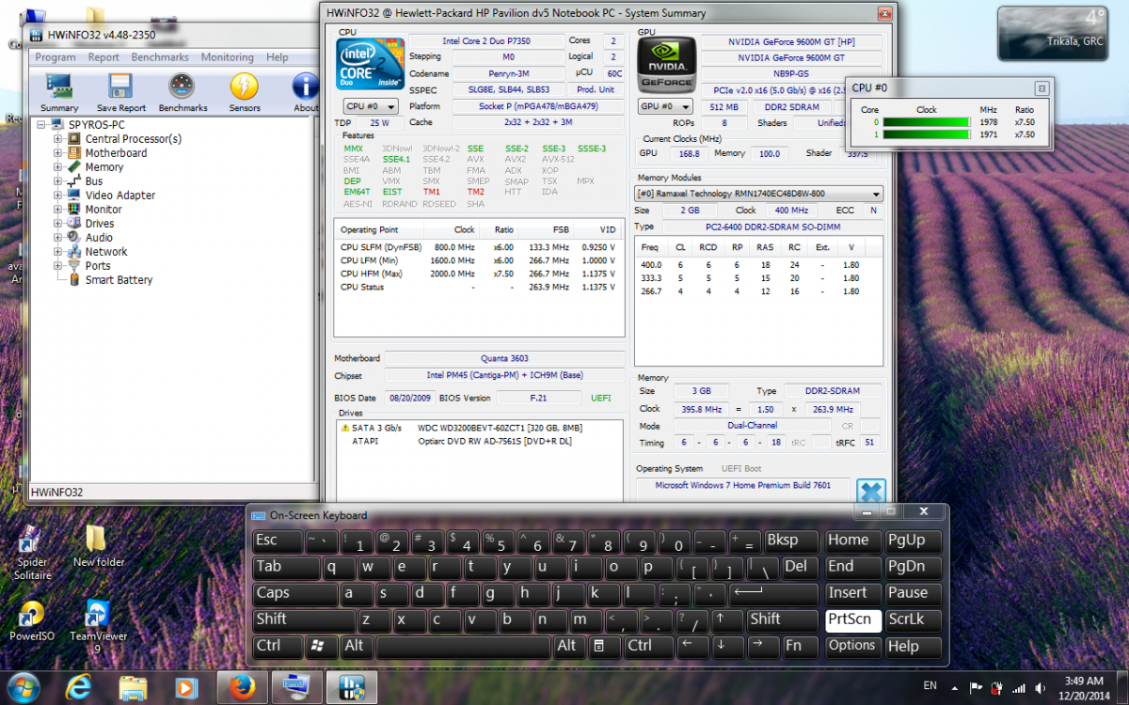This screenshot has height=705, width=1129.
Task: Open the Report menu
Action: click(x=103, y=57)
